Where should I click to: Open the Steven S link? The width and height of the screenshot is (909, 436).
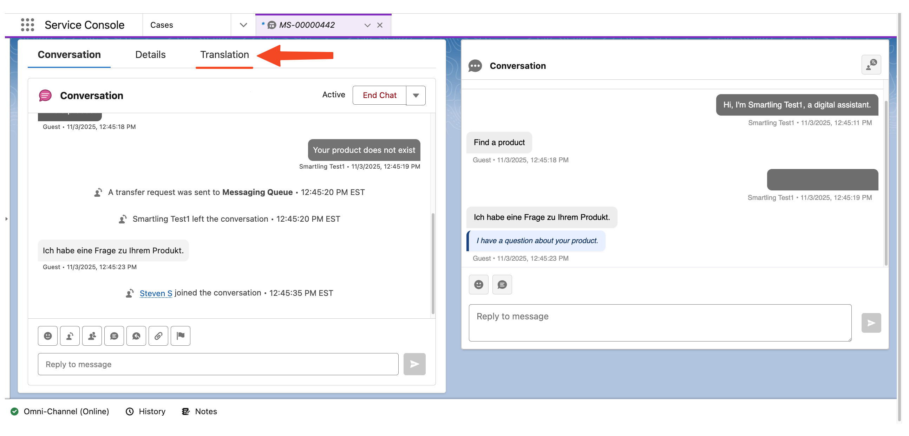pos(156,293)
